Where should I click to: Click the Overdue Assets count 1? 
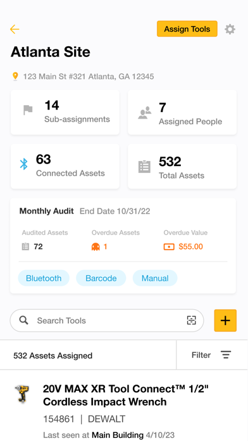pos(105,246)
